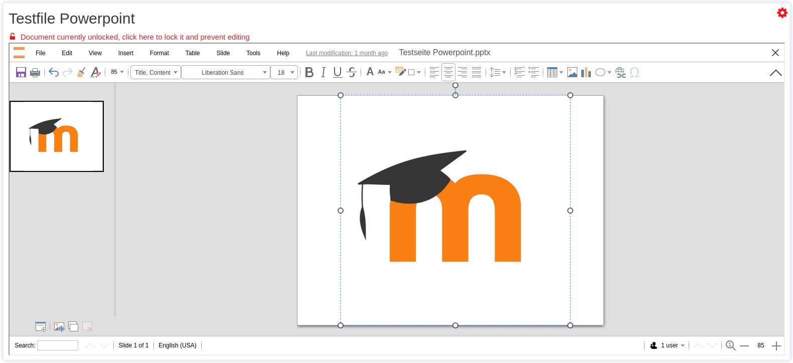Toggle strikethrough text formatting
The image size is (793, 363).
pyautogui.click(x=352, y=72)
